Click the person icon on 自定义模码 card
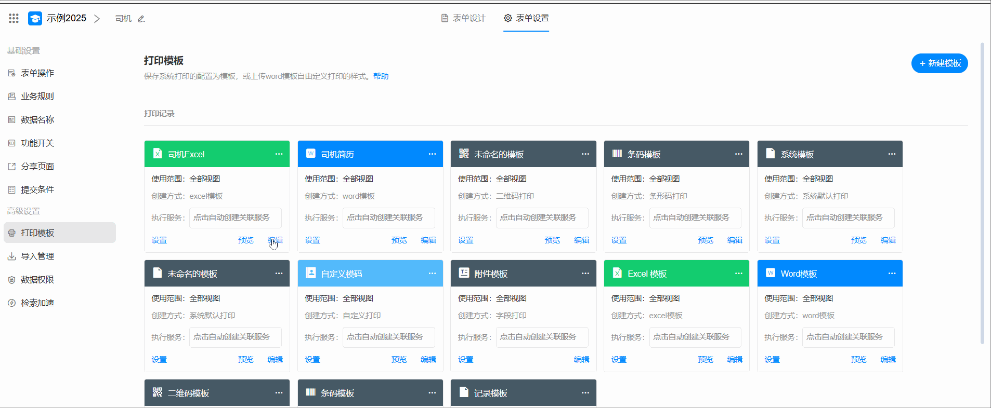991x408 pixels. click(x=310, y=273)
